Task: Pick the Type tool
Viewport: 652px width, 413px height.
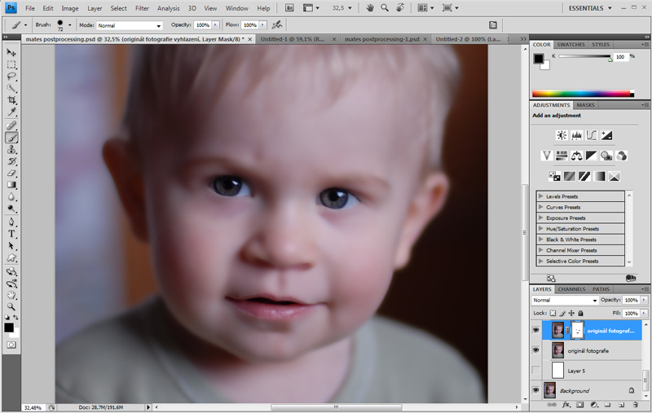Action: tap(11, 234)
